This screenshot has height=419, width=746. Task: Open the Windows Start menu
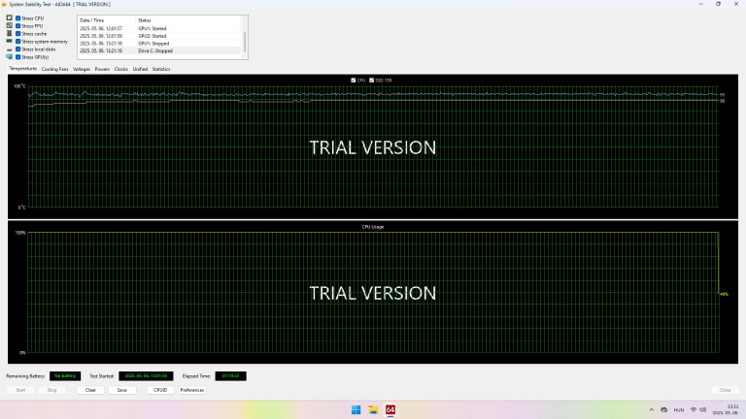point(356,409)
